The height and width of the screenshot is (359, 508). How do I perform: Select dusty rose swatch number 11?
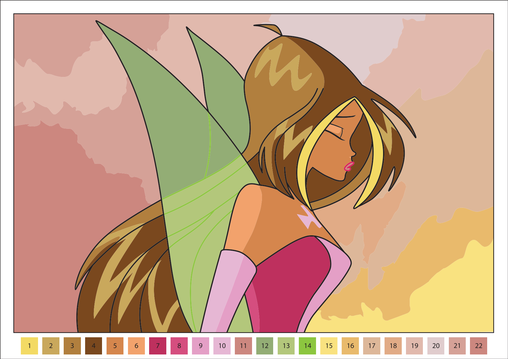tap(244, 346)
